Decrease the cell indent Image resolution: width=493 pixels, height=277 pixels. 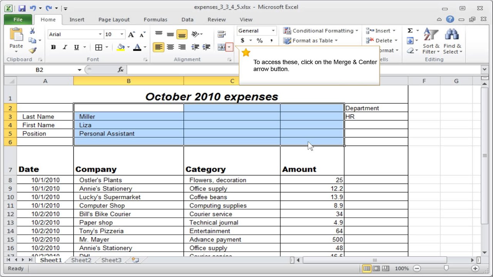195,47
